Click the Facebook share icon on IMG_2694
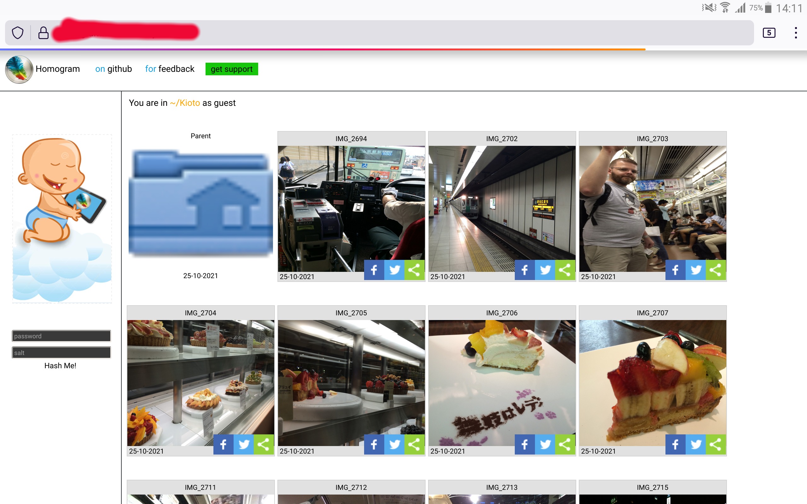Screen dimensions: 807x504 pyautogui.click(x=375, y=270)
